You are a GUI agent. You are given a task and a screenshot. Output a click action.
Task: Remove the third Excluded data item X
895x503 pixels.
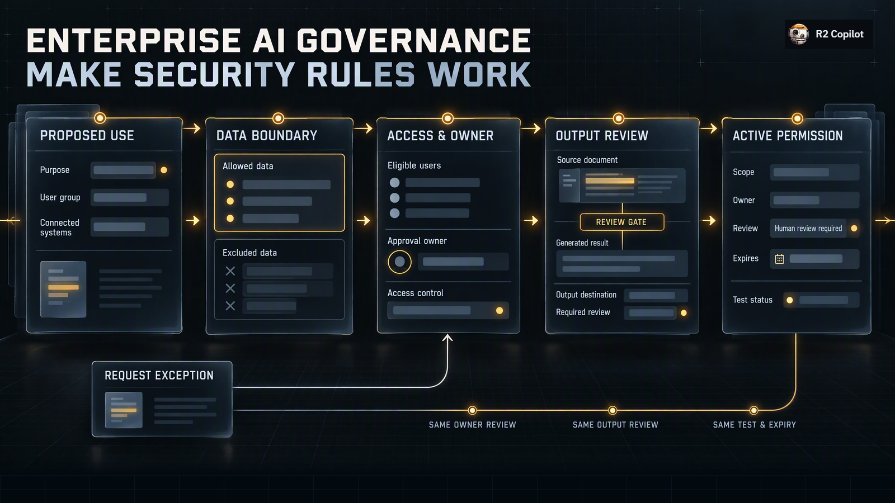click(x=230, y=306)
